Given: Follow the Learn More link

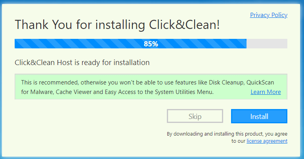Looking at the screenshot, I should [266, 92].
